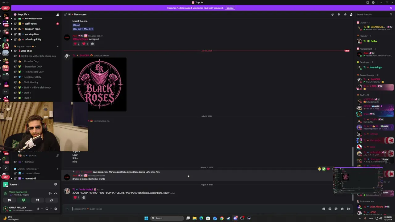Open the Threads icon in channel header
This screenshot has height=222, width=395.
point(333,14)
